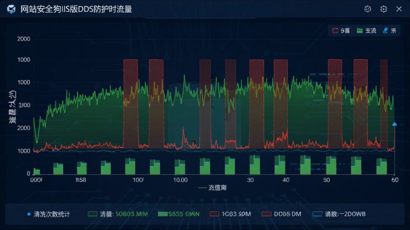Click the x-axis label '10.00'
This screenshot has height=230, width=410.
(x=181, y=180)
